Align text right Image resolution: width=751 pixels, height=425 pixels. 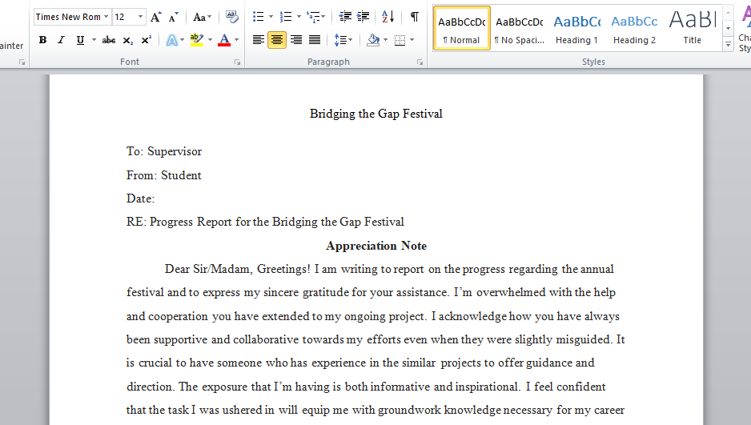[296, 40]
